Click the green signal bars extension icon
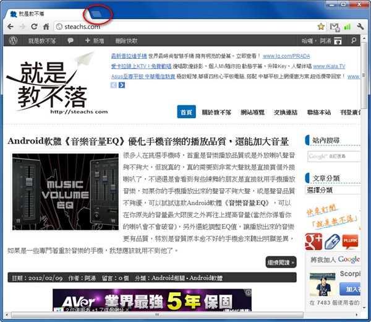 coord(348,27)
